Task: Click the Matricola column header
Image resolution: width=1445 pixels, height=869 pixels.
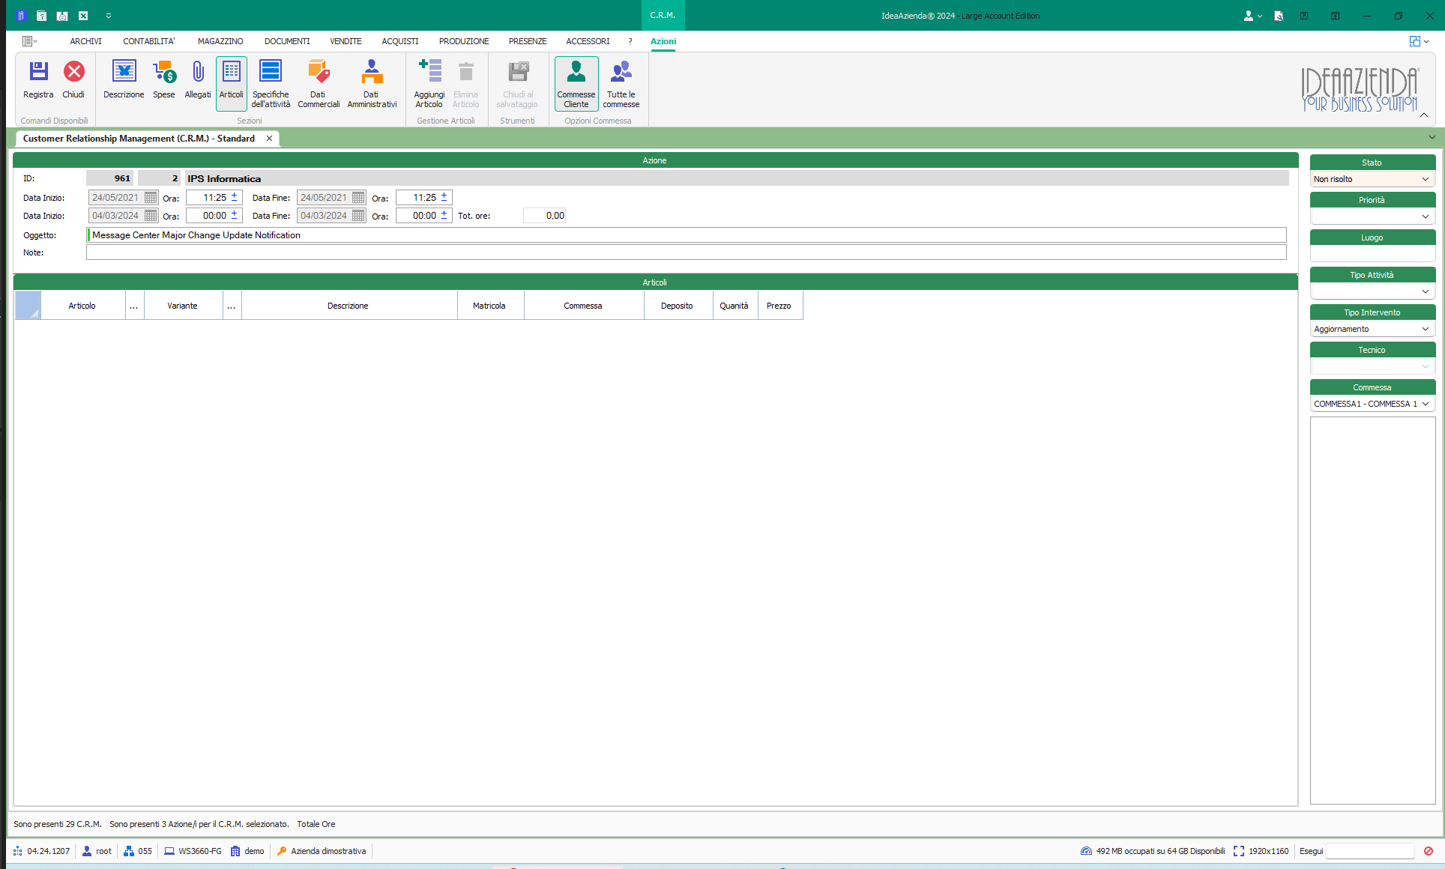Action: 489,306
